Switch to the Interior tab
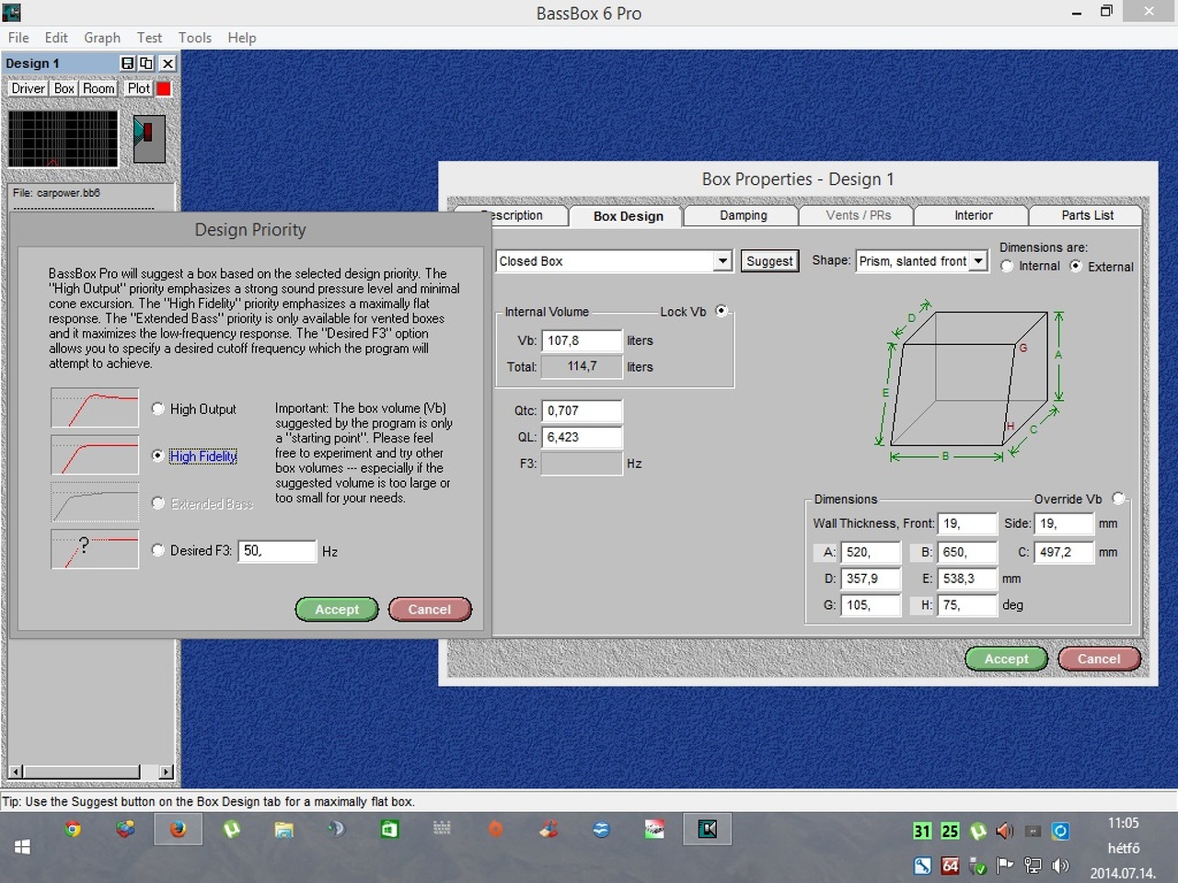This screenshot has height=883, width=1178. (x=973, y=215)
